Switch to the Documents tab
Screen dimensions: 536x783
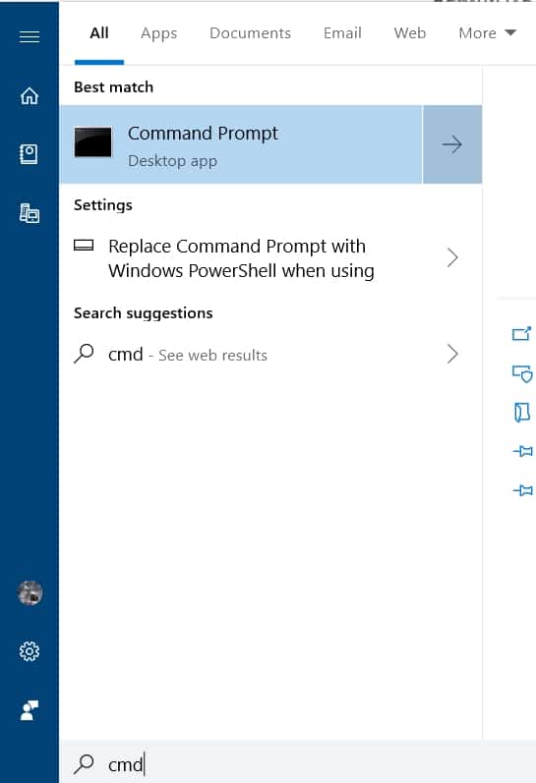coord(250,33)
